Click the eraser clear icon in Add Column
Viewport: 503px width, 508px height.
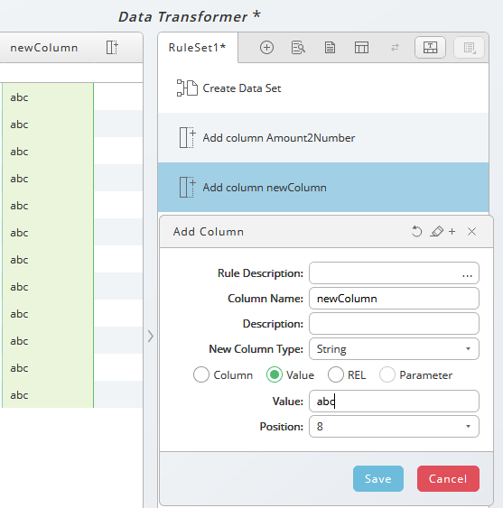click(436, 232)
